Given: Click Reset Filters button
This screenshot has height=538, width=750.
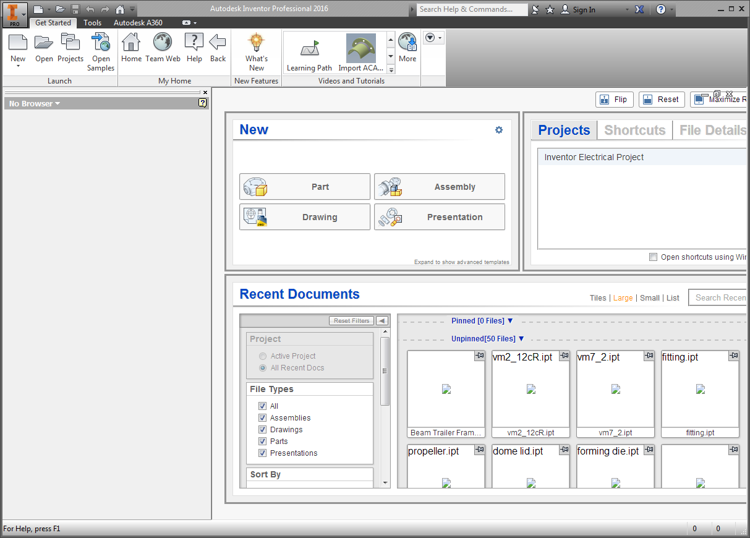Looking at the screenshot, I should tap(351, 321).
